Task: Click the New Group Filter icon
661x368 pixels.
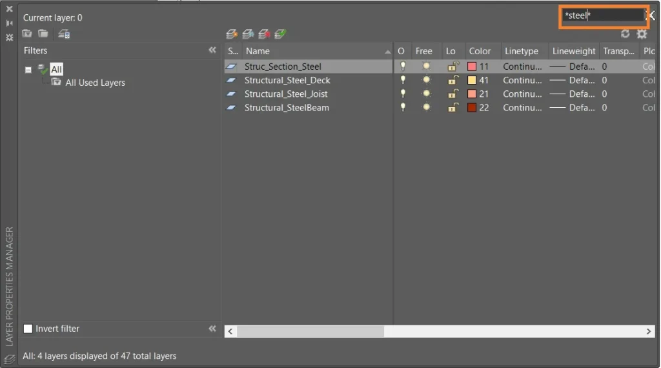Action: pyautogui.click(x=43, y=34)
